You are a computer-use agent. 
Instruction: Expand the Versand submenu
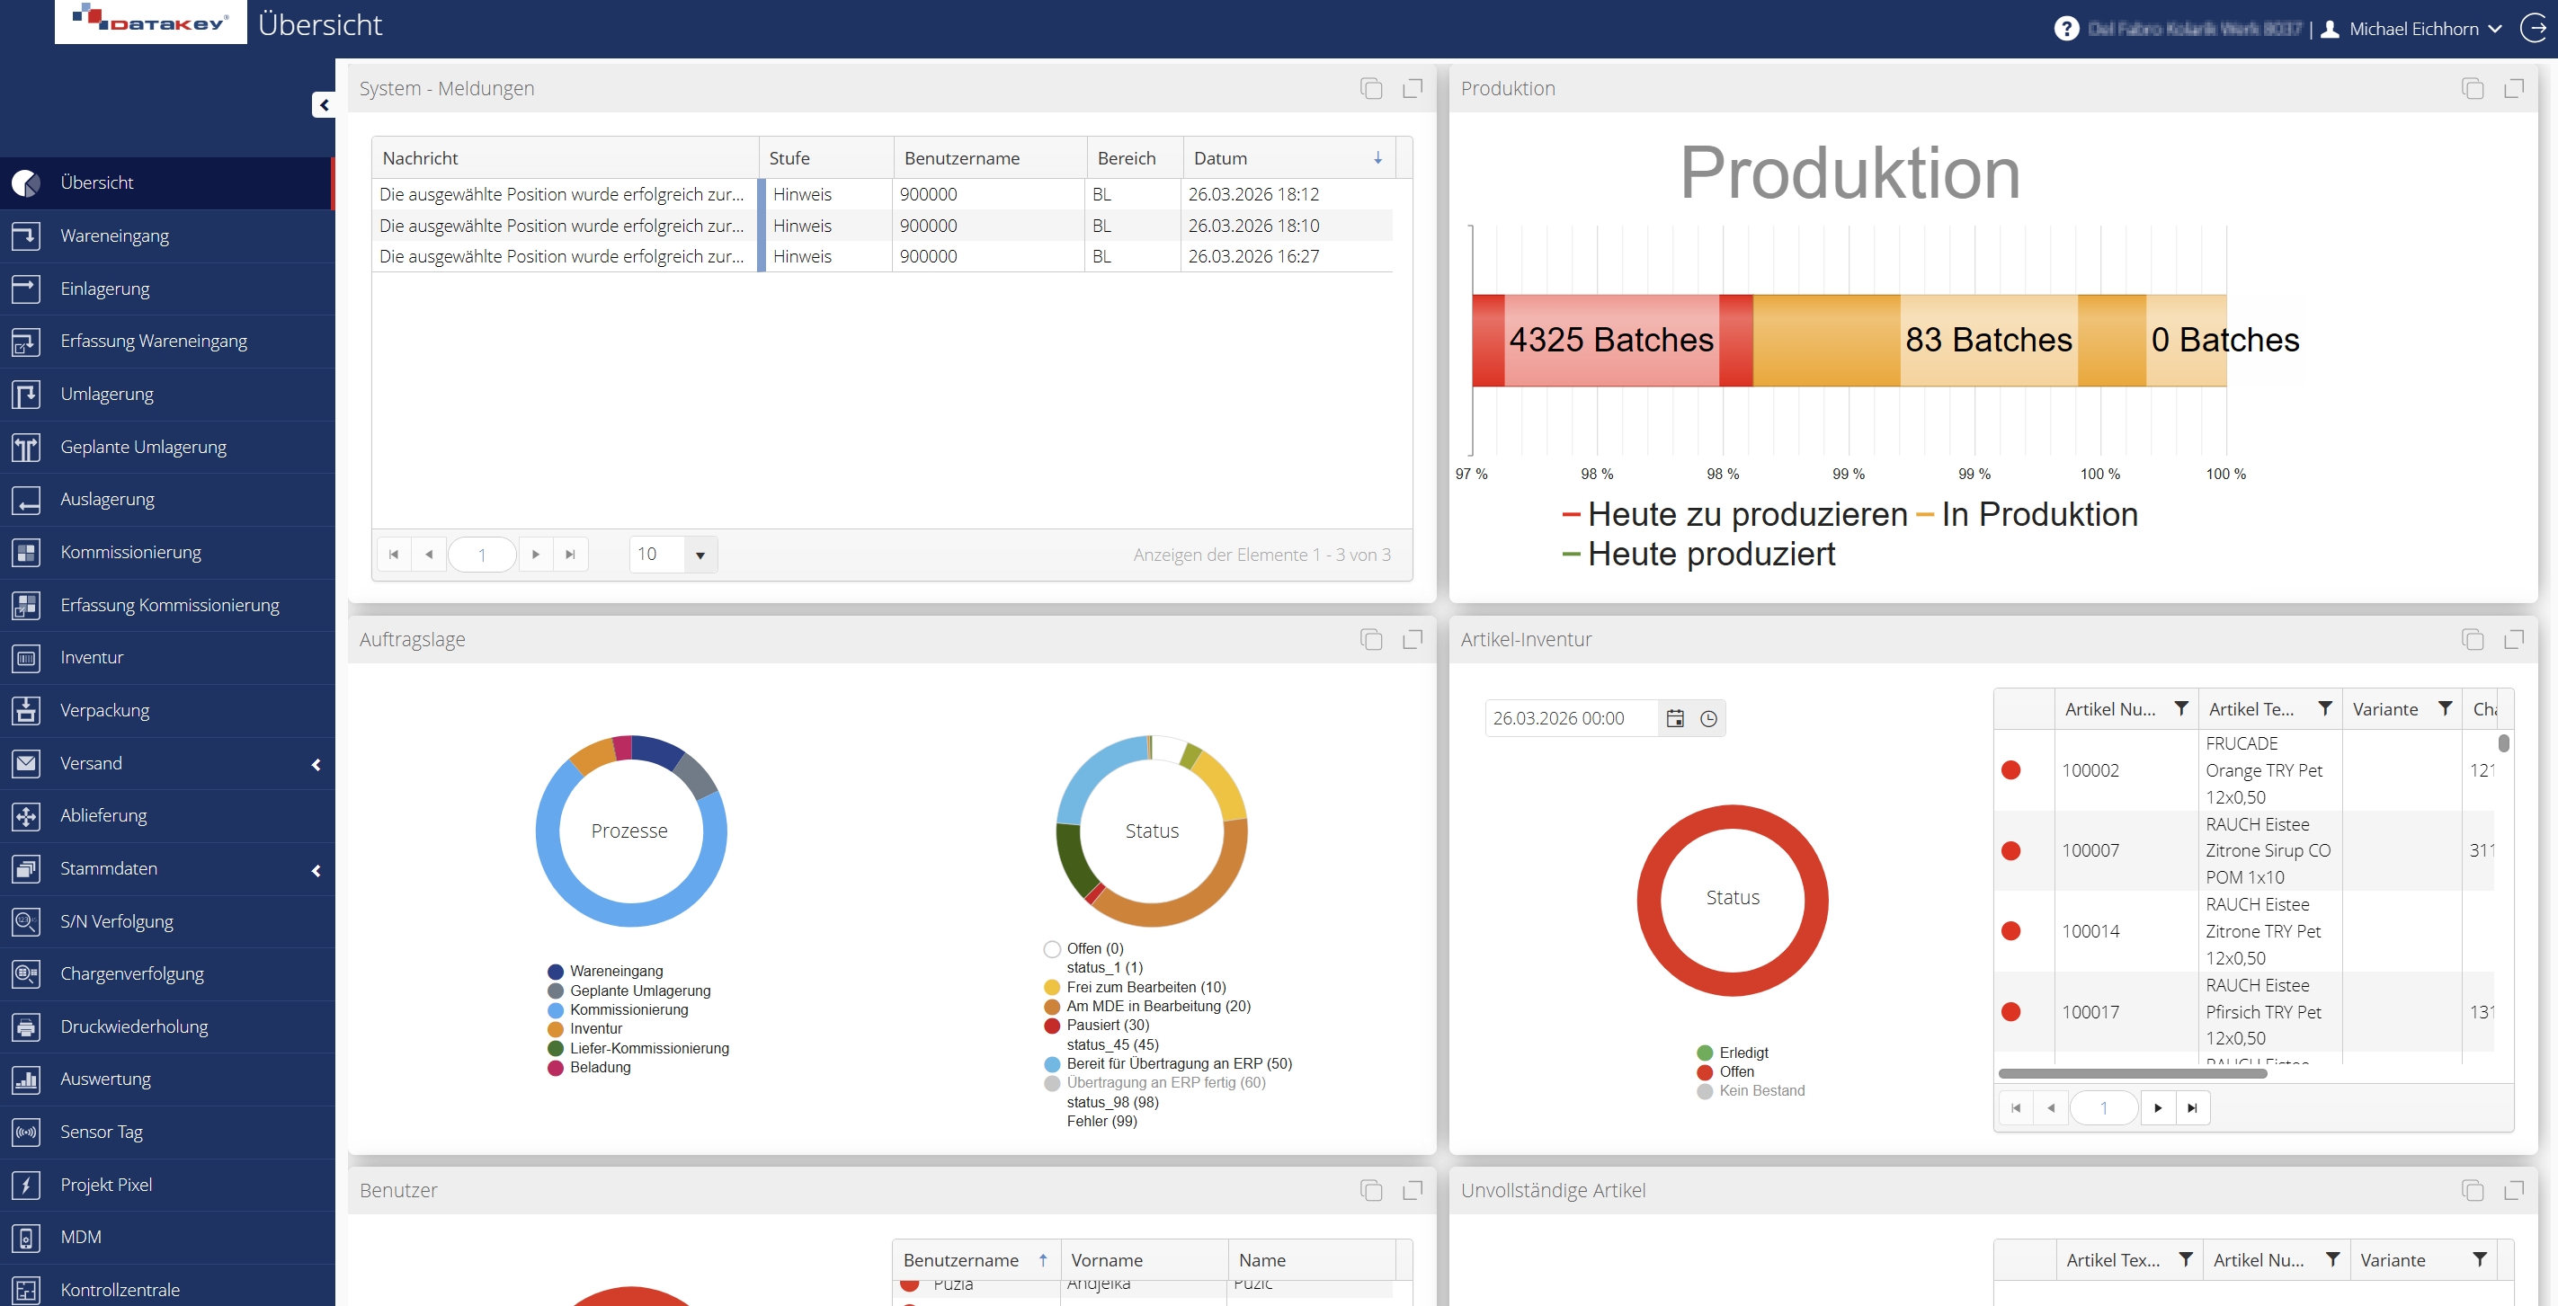316,763
